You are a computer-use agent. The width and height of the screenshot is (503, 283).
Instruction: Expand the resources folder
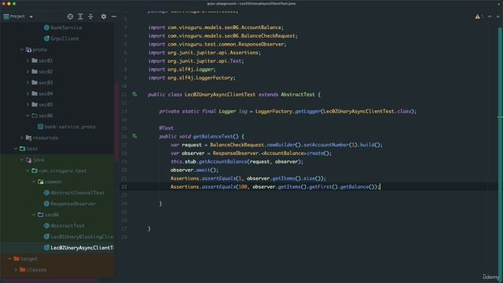[22, 138]
